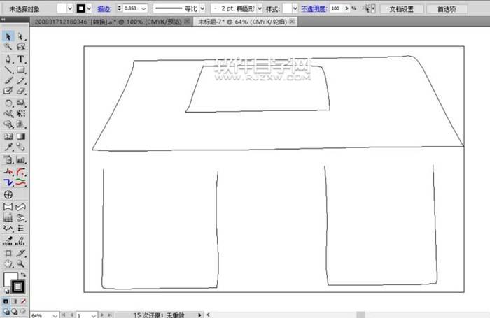This screenshot has height=318, width=490.
Task: Select the Pencil tool
Action: tap(20, 80)
